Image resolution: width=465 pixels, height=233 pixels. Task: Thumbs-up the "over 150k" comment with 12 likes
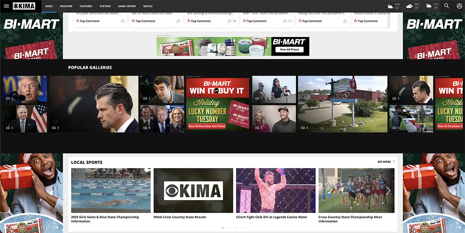(285, 21)
